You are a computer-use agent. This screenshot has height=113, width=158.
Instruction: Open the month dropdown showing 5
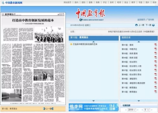[x=147, y=110]
